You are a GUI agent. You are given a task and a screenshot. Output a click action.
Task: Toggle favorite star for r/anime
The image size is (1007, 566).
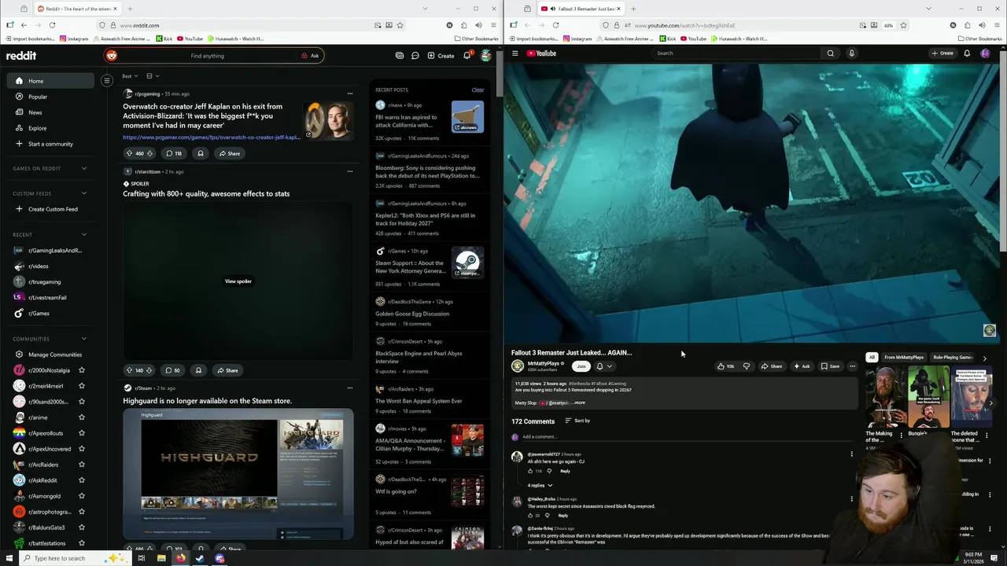(x=82, y=417)
